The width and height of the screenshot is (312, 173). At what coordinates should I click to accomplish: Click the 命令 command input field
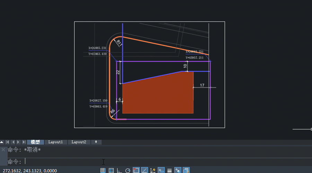[139, 162]
